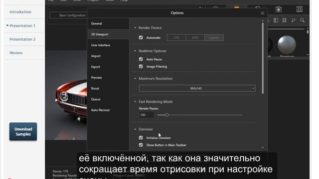Open the library search magnifier icon
Image resolution: width=319 pixels, height=179 pixels.
303,20
